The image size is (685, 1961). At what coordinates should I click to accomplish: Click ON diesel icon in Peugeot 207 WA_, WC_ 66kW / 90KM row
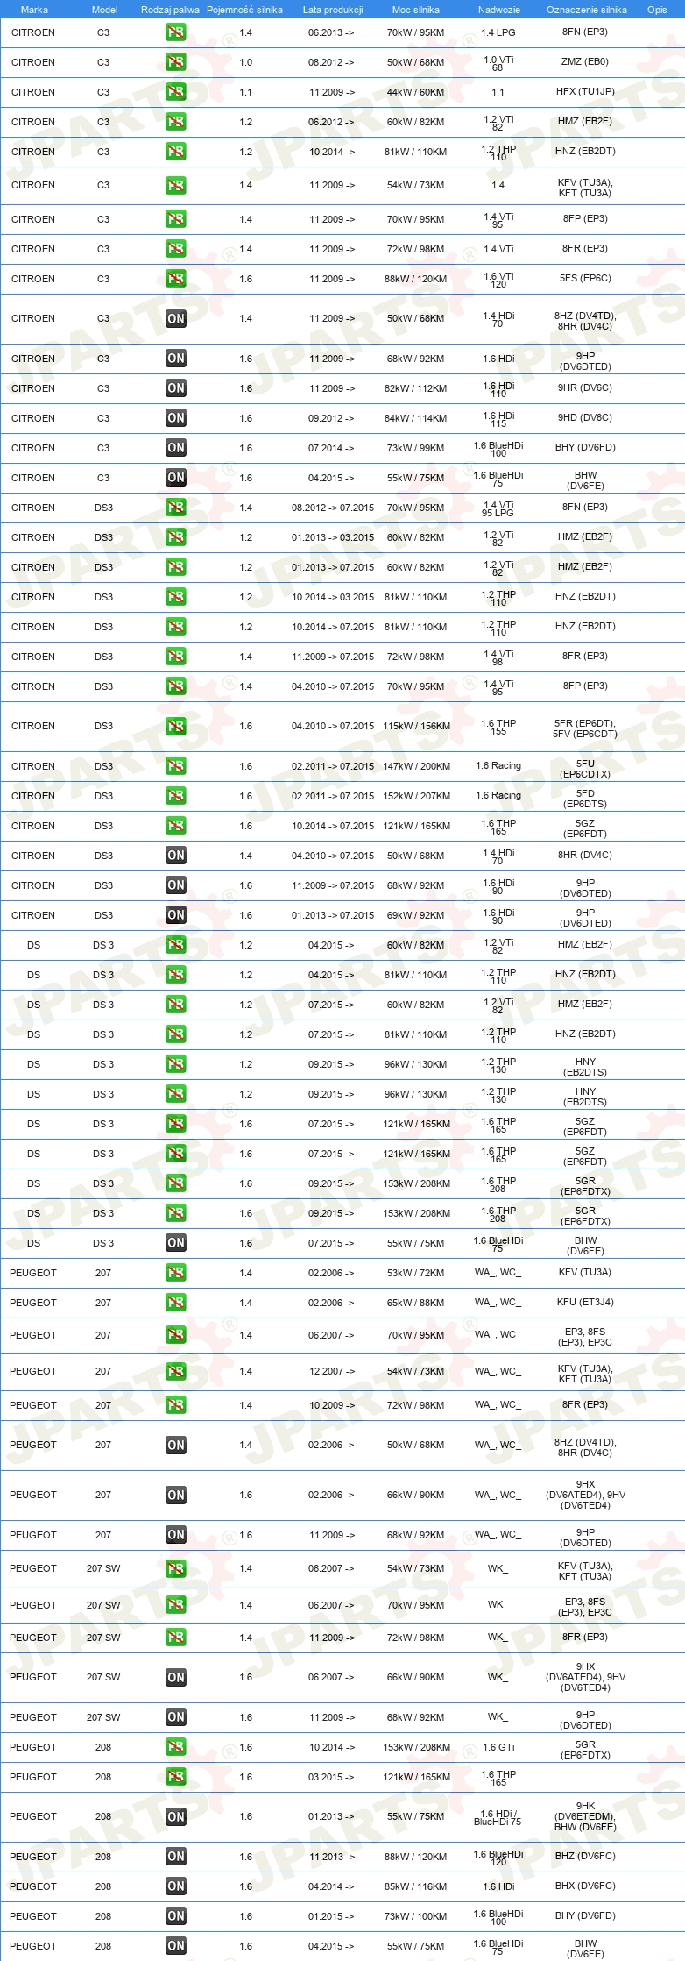pos(176,1496)
